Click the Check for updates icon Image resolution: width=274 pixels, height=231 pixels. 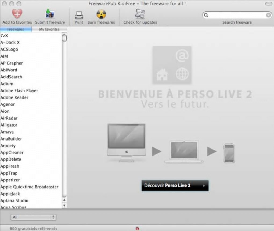pos(140,14)
